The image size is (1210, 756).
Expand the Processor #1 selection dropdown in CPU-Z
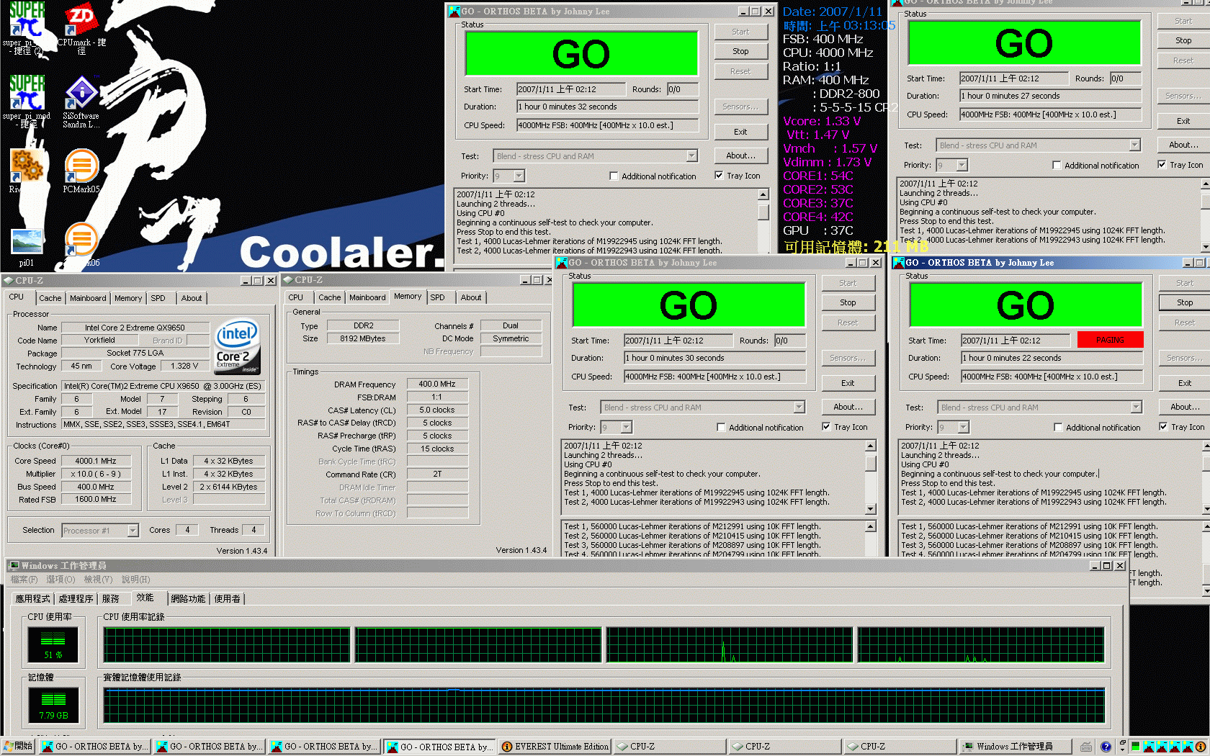133,531
